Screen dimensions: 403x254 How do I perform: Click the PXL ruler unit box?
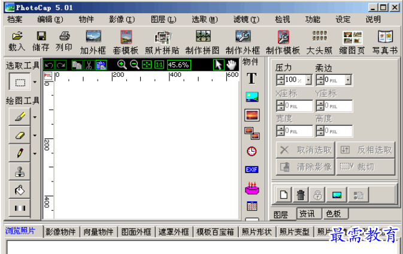[x=48, y=75]
